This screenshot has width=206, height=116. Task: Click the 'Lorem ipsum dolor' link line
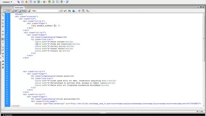(75, 81)
